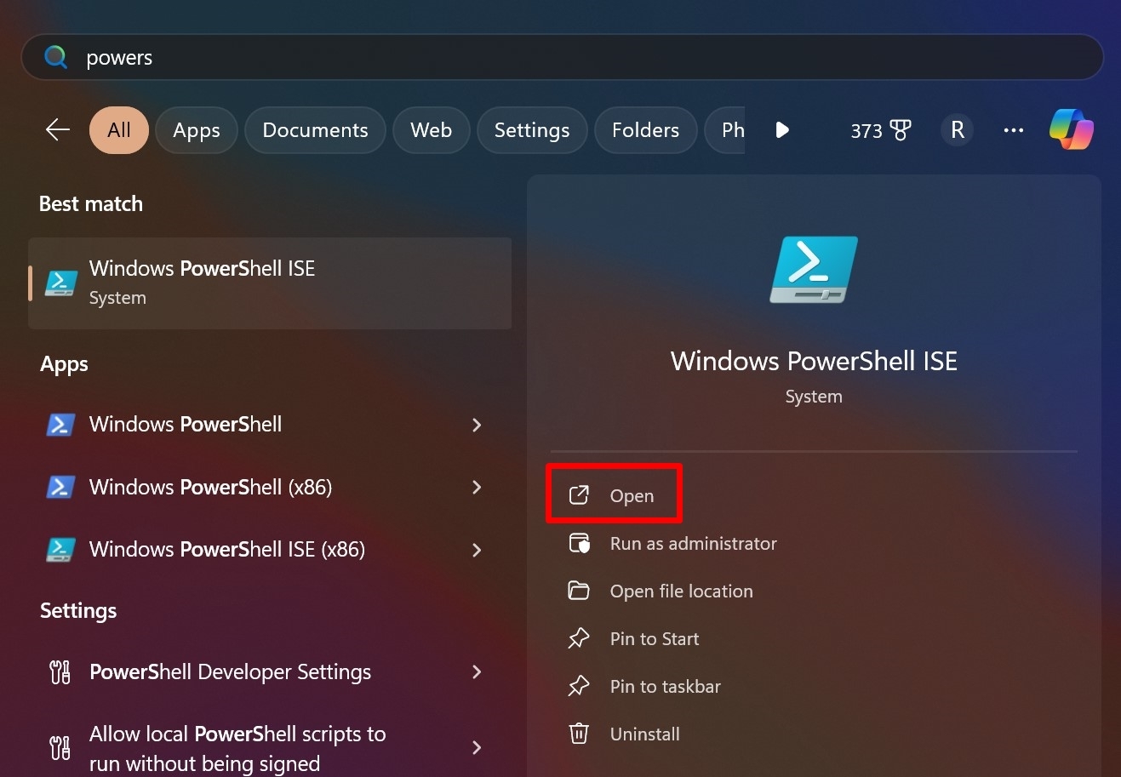This screenshot has height=777, width=1121.
Task: Click the Windows PowerShell app icon
Action: point(60,424)
